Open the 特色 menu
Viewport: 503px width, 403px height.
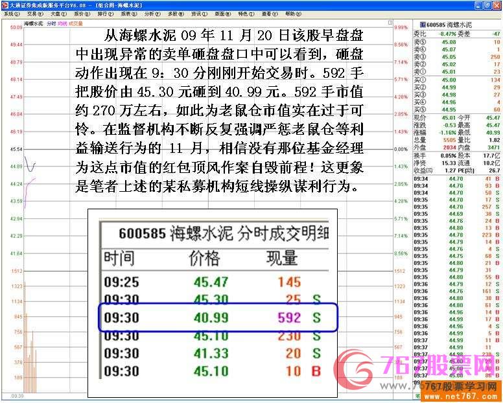pyautogui.click(x=246, y=14)
